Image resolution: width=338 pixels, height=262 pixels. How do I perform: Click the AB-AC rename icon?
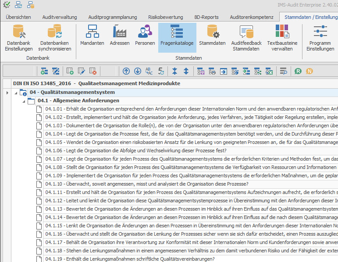coord(149,71)
